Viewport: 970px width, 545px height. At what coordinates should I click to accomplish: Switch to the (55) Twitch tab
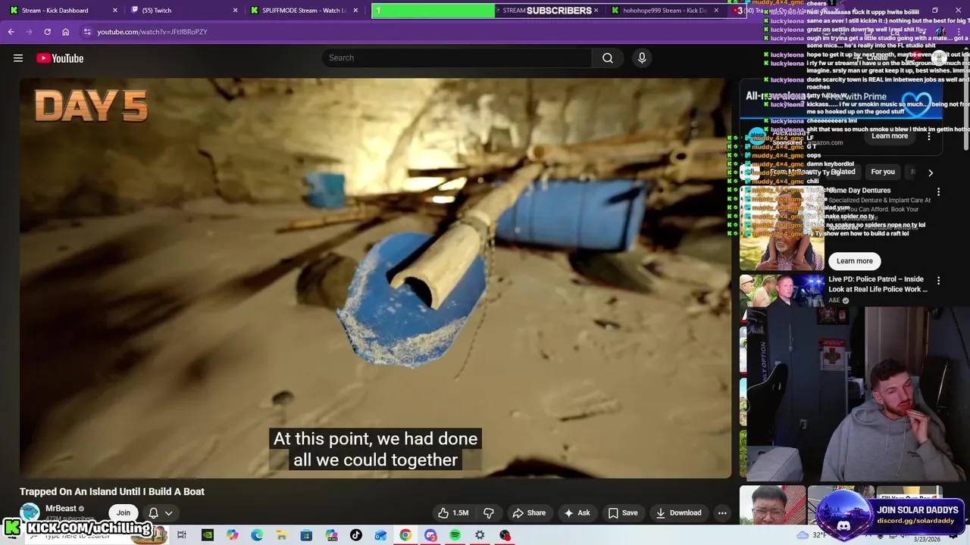[x=183, y=11]
